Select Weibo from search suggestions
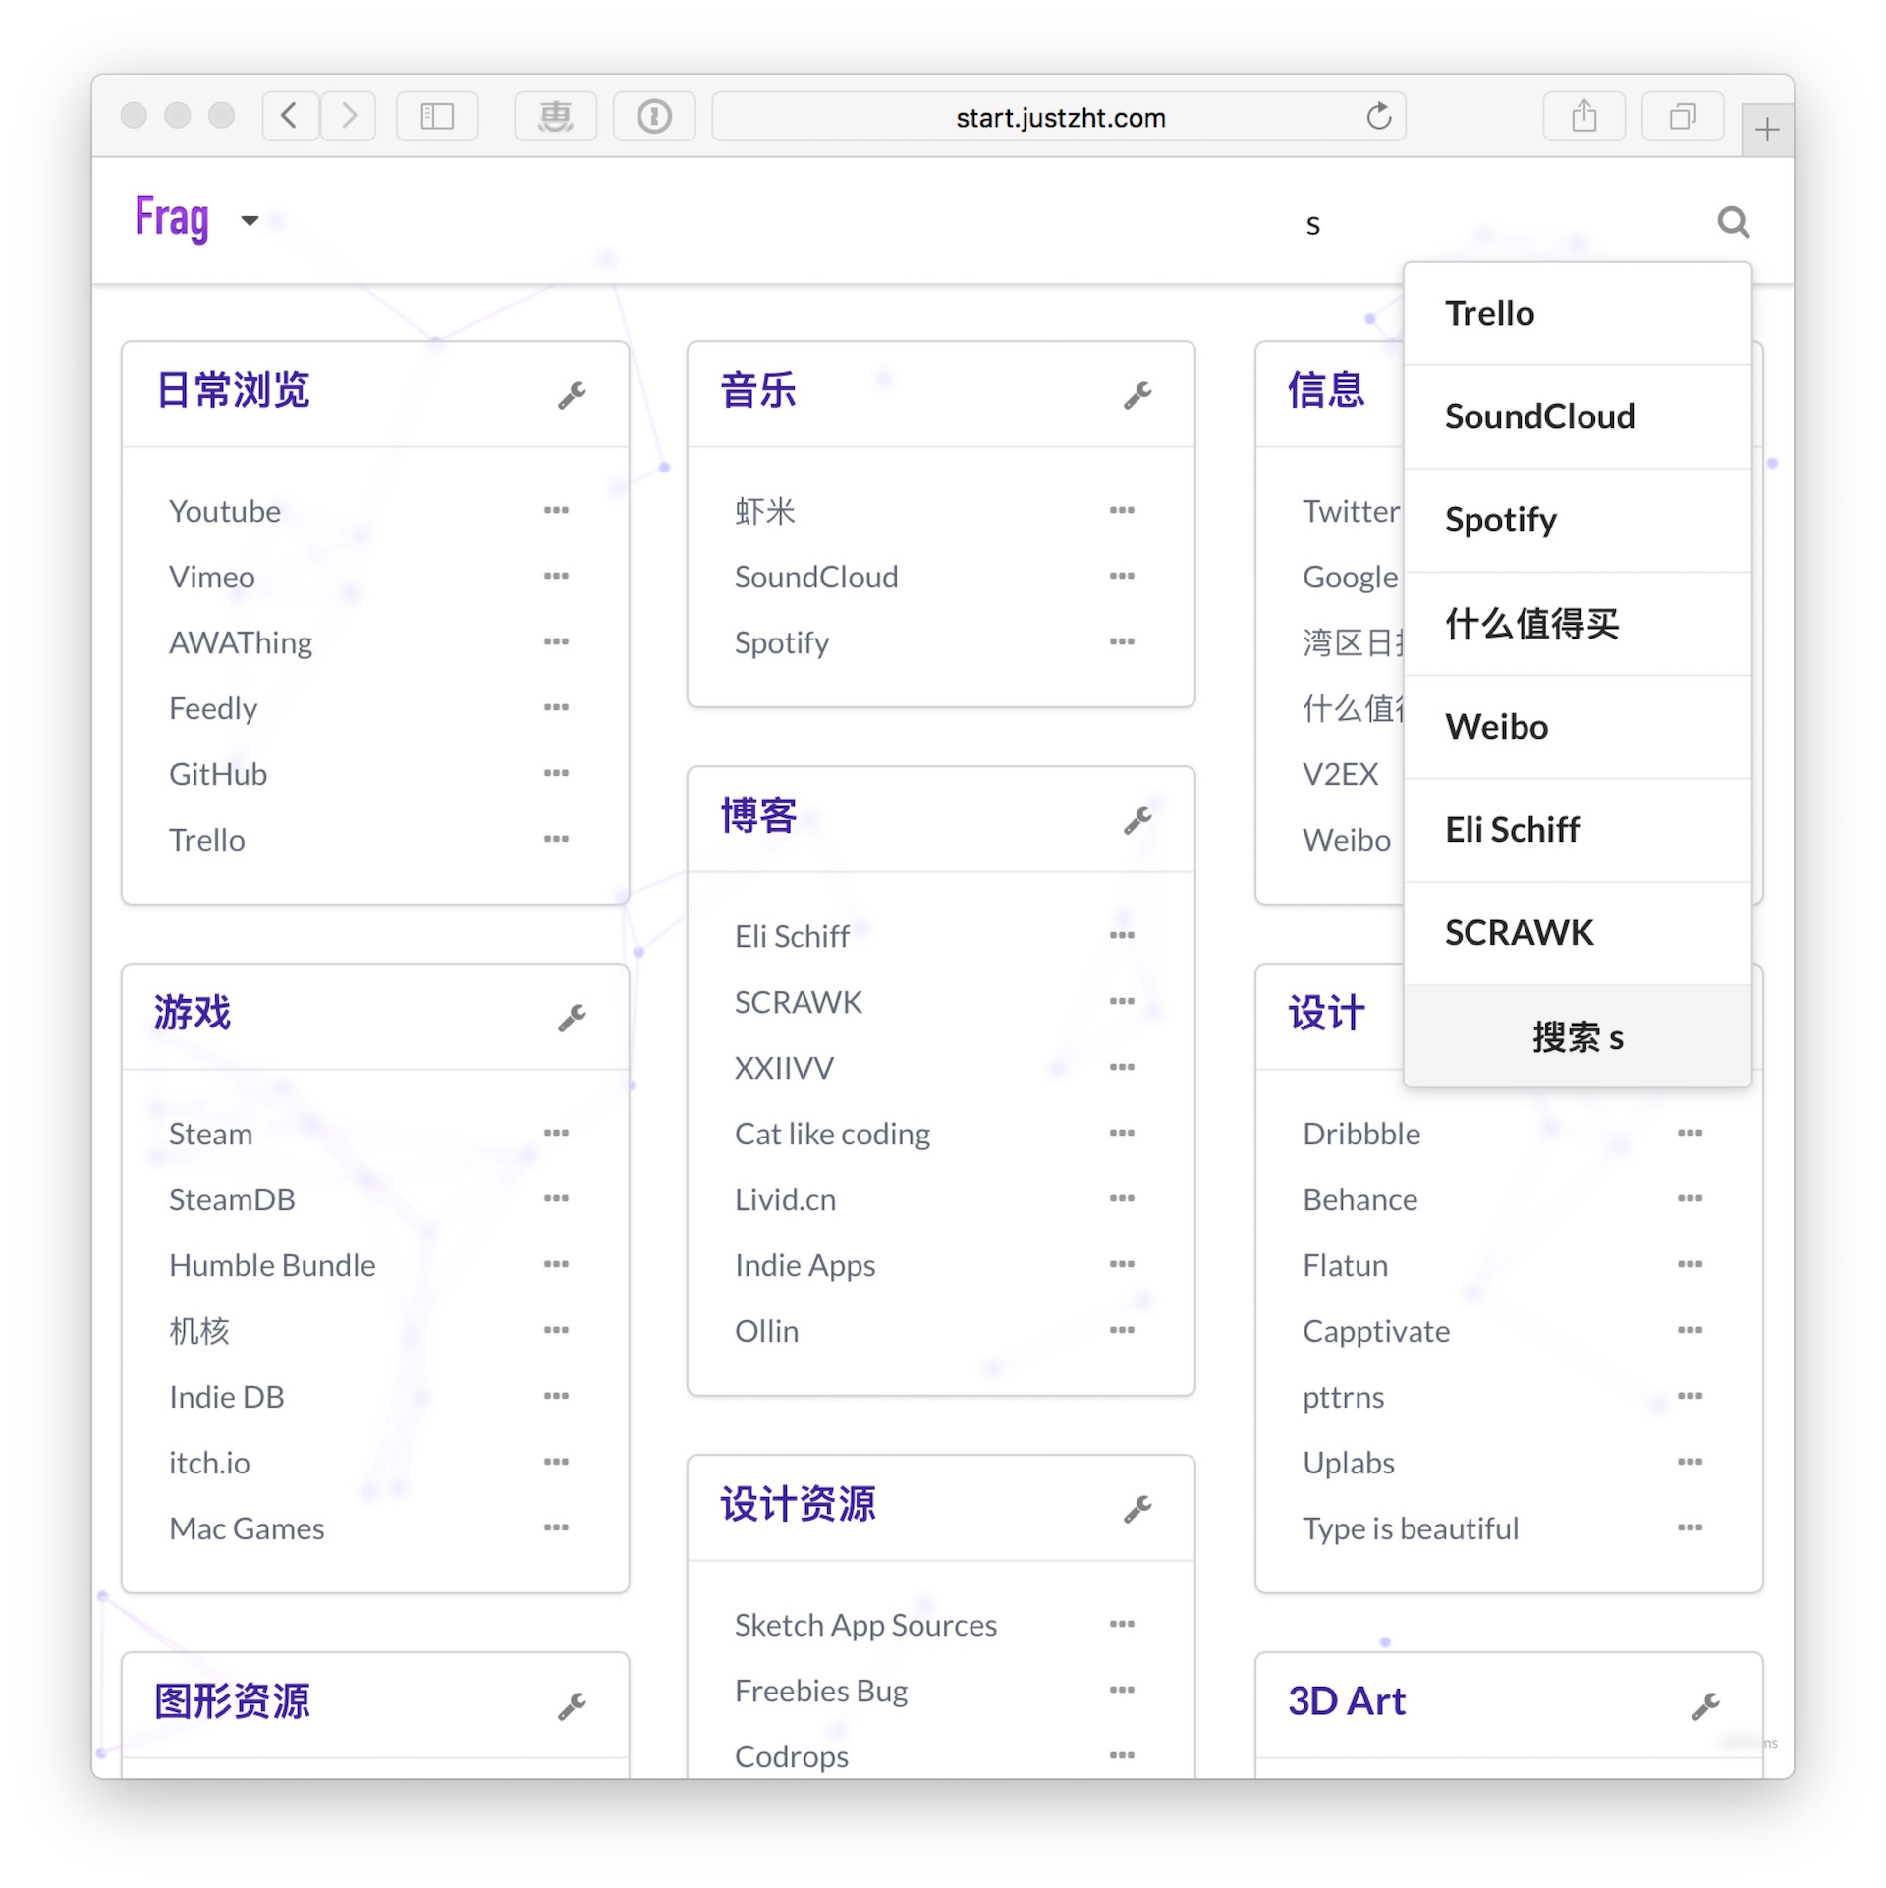 1578,727
